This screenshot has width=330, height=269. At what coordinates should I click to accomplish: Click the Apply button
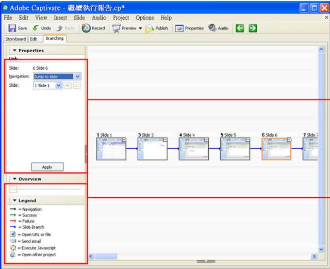pyautogui.click(x=47, y=167)
